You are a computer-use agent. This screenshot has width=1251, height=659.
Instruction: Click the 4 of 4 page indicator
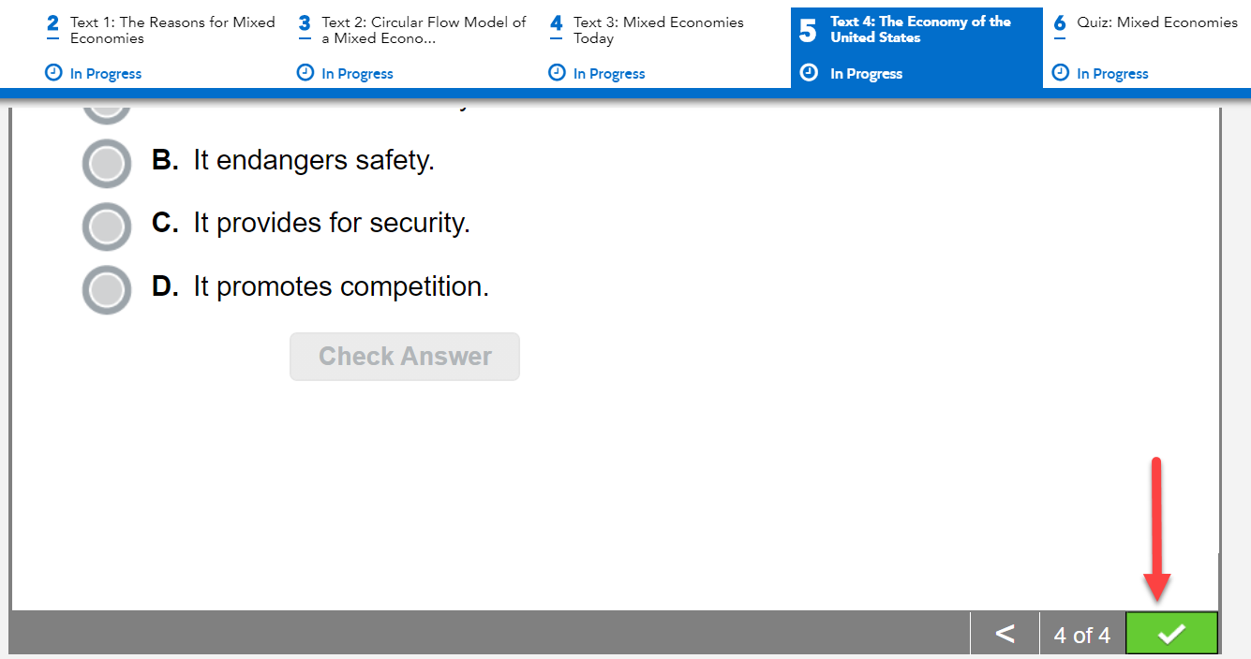(1081, 636)
